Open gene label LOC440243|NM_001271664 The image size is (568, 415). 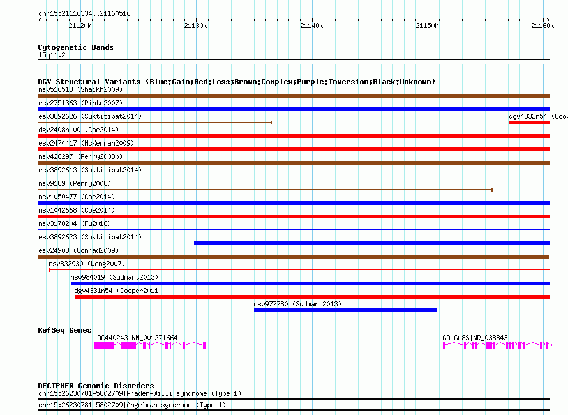(135, 338)
